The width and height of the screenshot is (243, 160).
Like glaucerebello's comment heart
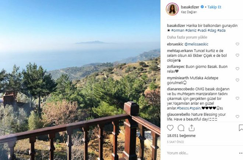click(237, 117)
